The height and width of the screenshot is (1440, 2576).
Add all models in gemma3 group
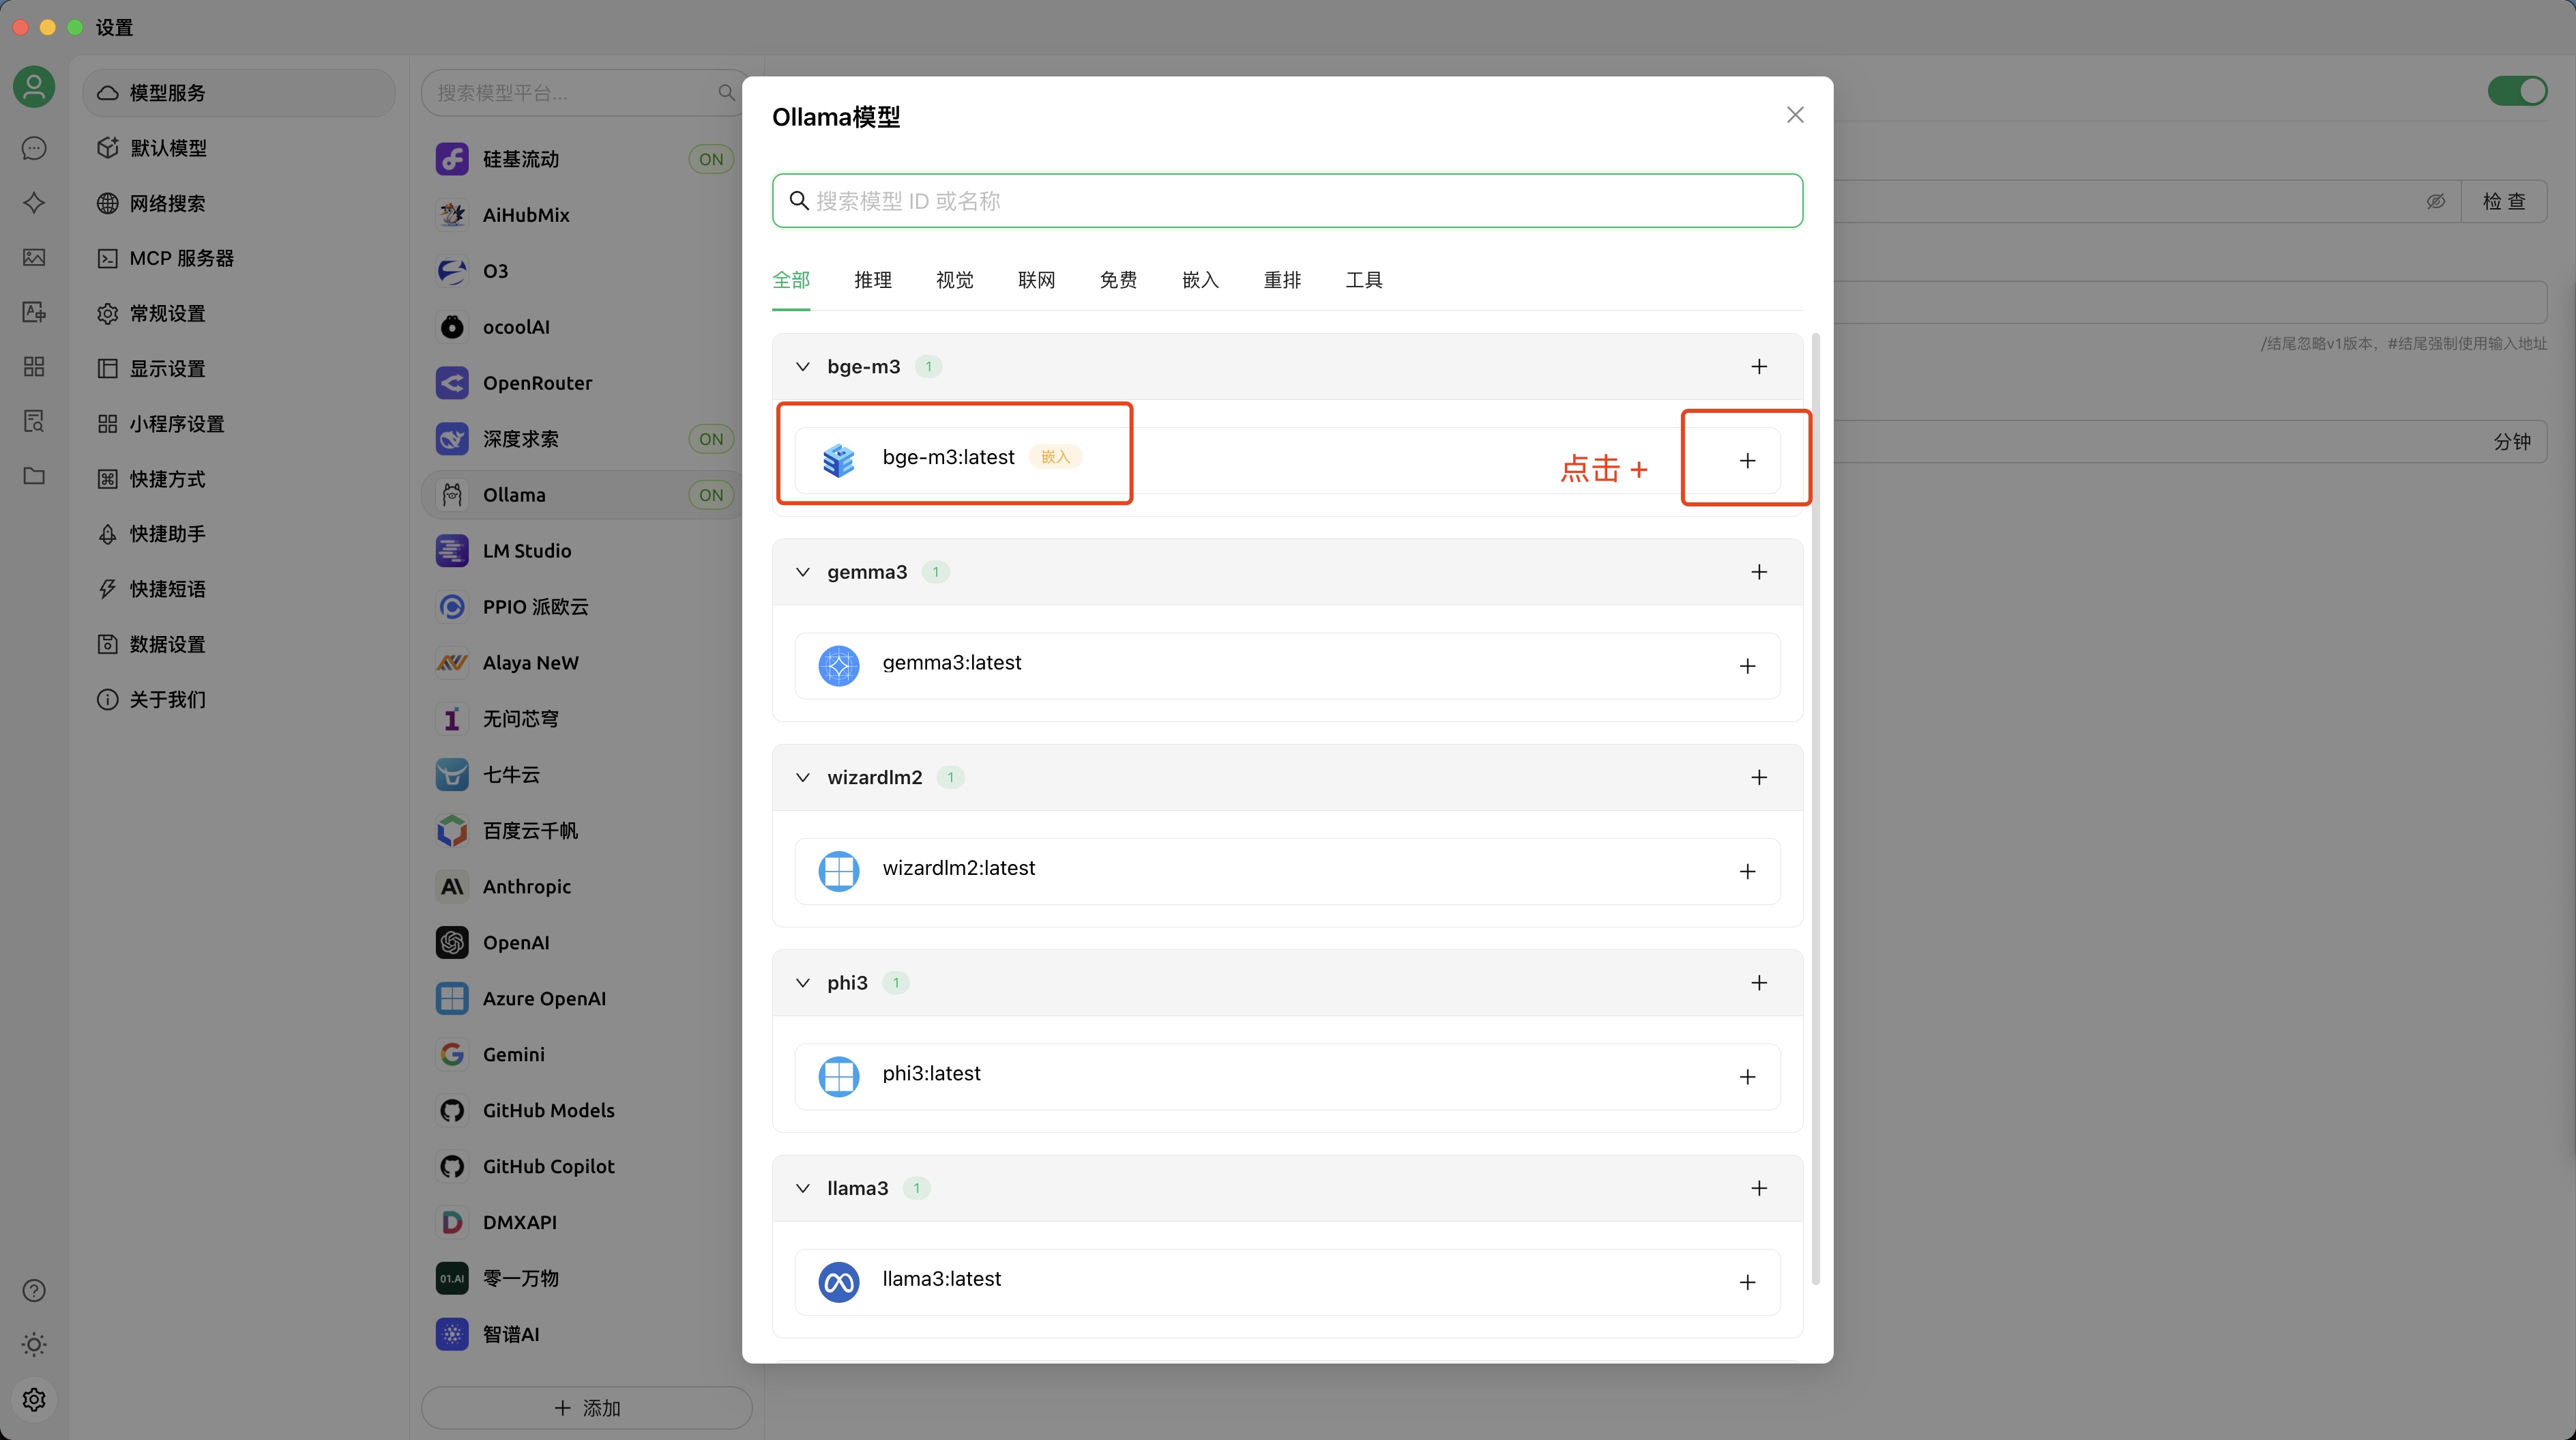(1759, 573)
